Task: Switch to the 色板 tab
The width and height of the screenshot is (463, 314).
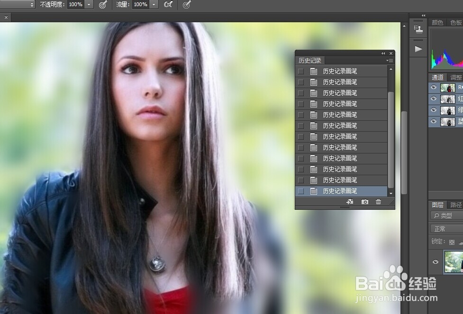Action: click(455, 22)
